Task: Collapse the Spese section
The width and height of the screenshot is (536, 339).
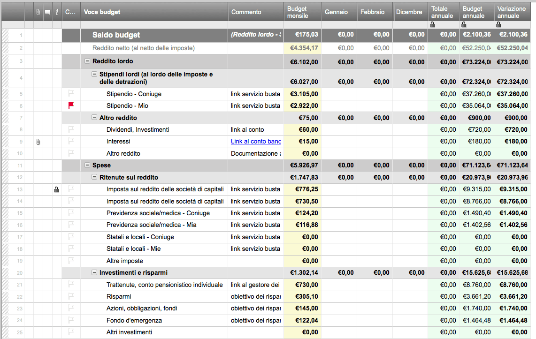Action: (x=87, y=165)
